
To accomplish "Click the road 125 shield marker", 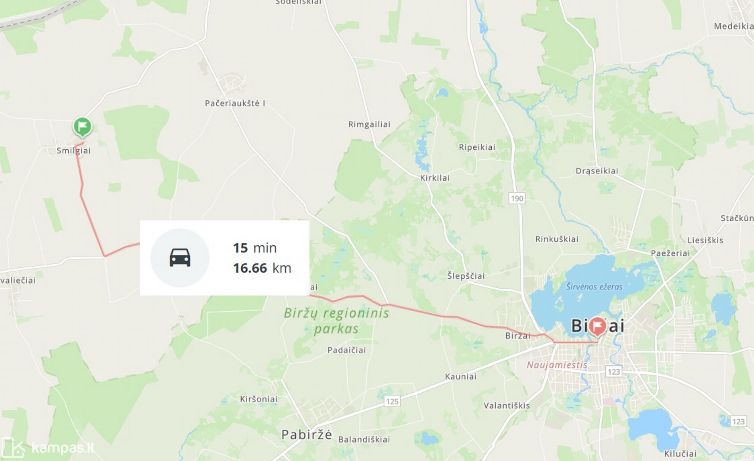I will click(392, 401).
